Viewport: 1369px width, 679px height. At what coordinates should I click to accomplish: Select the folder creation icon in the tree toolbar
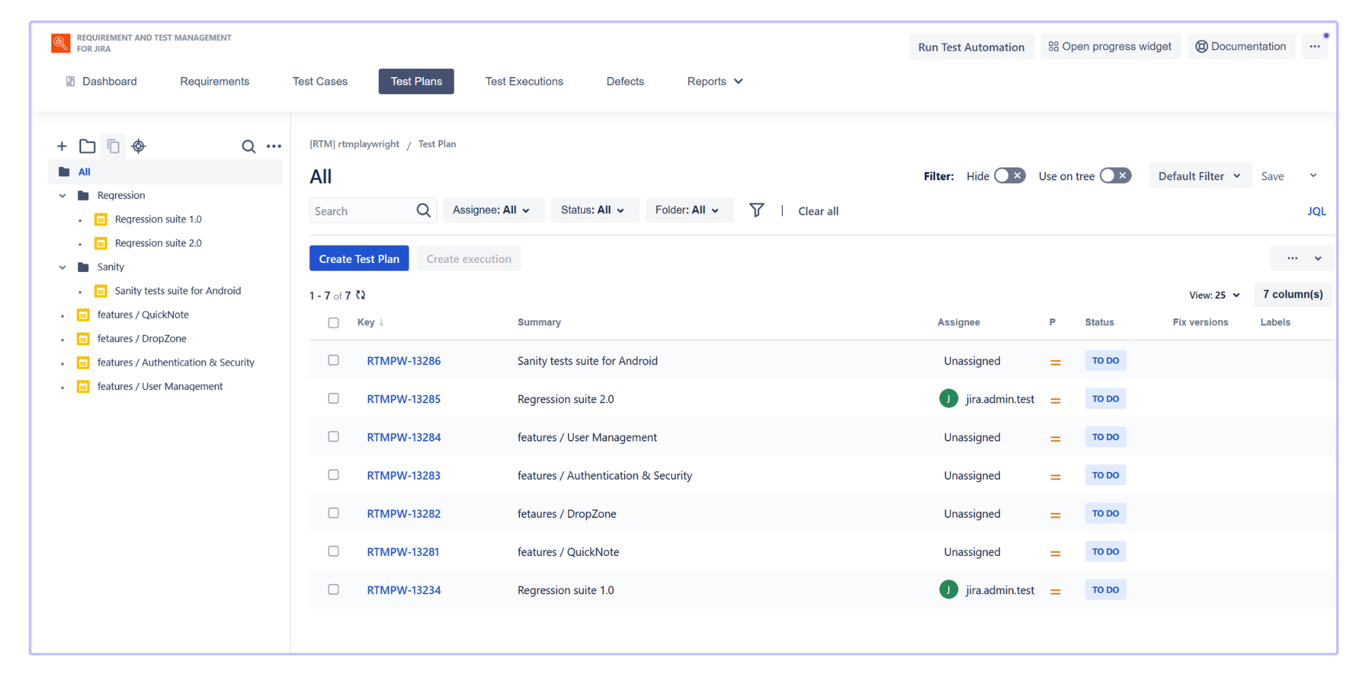pos(87,146)
